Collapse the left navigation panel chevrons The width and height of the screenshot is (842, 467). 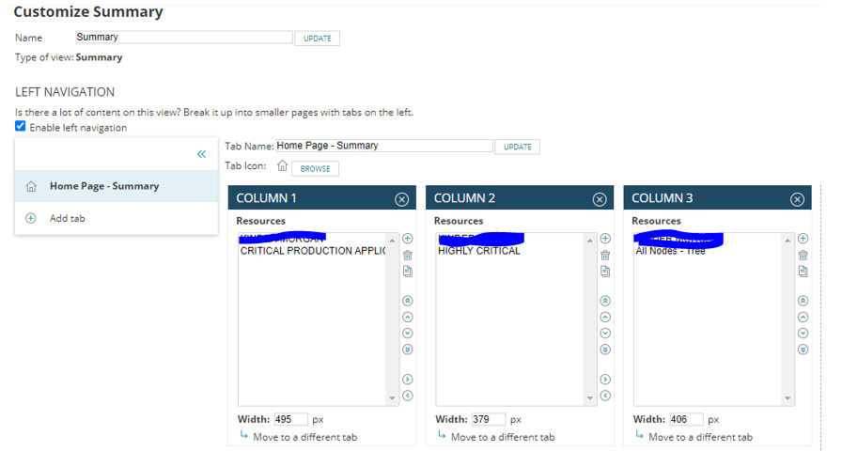coord(201,154)
